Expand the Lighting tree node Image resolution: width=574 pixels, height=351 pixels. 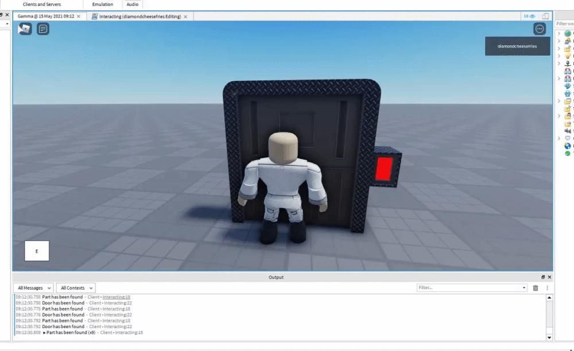[x=559, y=56]
